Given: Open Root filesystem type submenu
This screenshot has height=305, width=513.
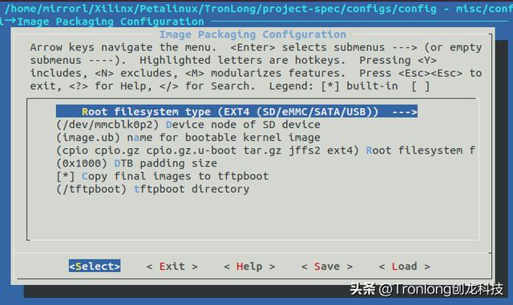Looking at the screenshot, I should click(236, 111).
